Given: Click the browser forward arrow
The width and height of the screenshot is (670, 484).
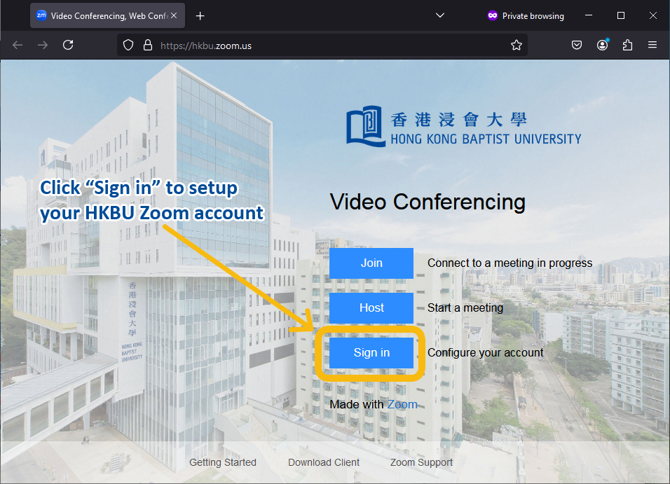Looking at the screenshot, I should (43, 45).
